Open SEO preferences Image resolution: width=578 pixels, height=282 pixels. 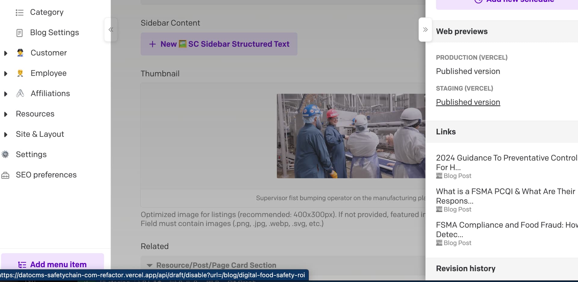coord(46,175)
